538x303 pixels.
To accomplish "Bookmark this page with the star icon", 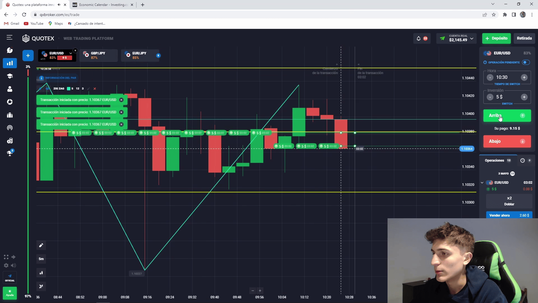I will pos(494,15).
